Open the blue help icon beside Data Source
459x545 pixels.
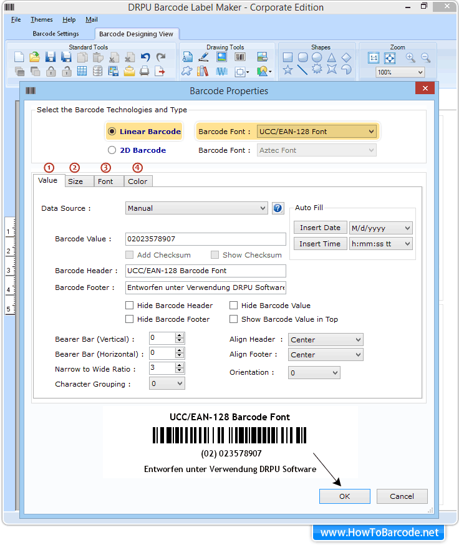click(278, 208)
